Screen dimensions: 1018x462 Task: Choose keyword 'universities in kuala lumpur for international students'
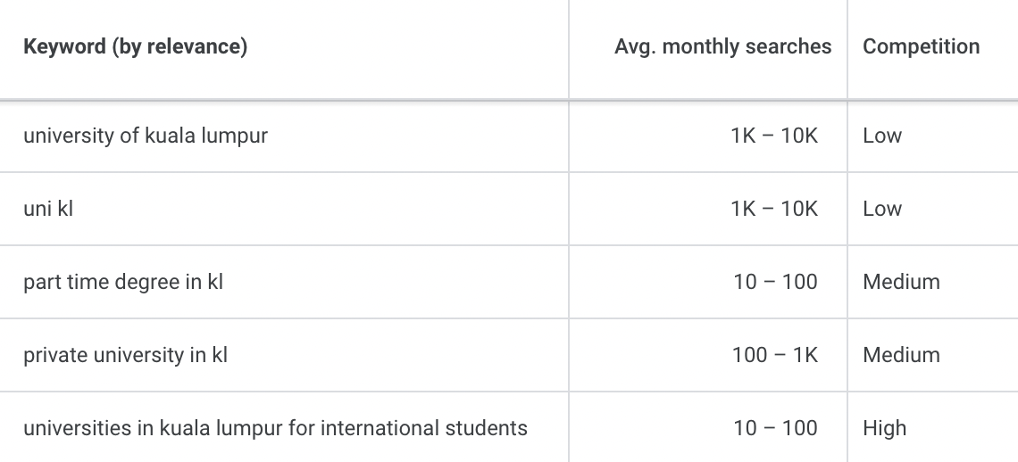[x=275, y=428]
